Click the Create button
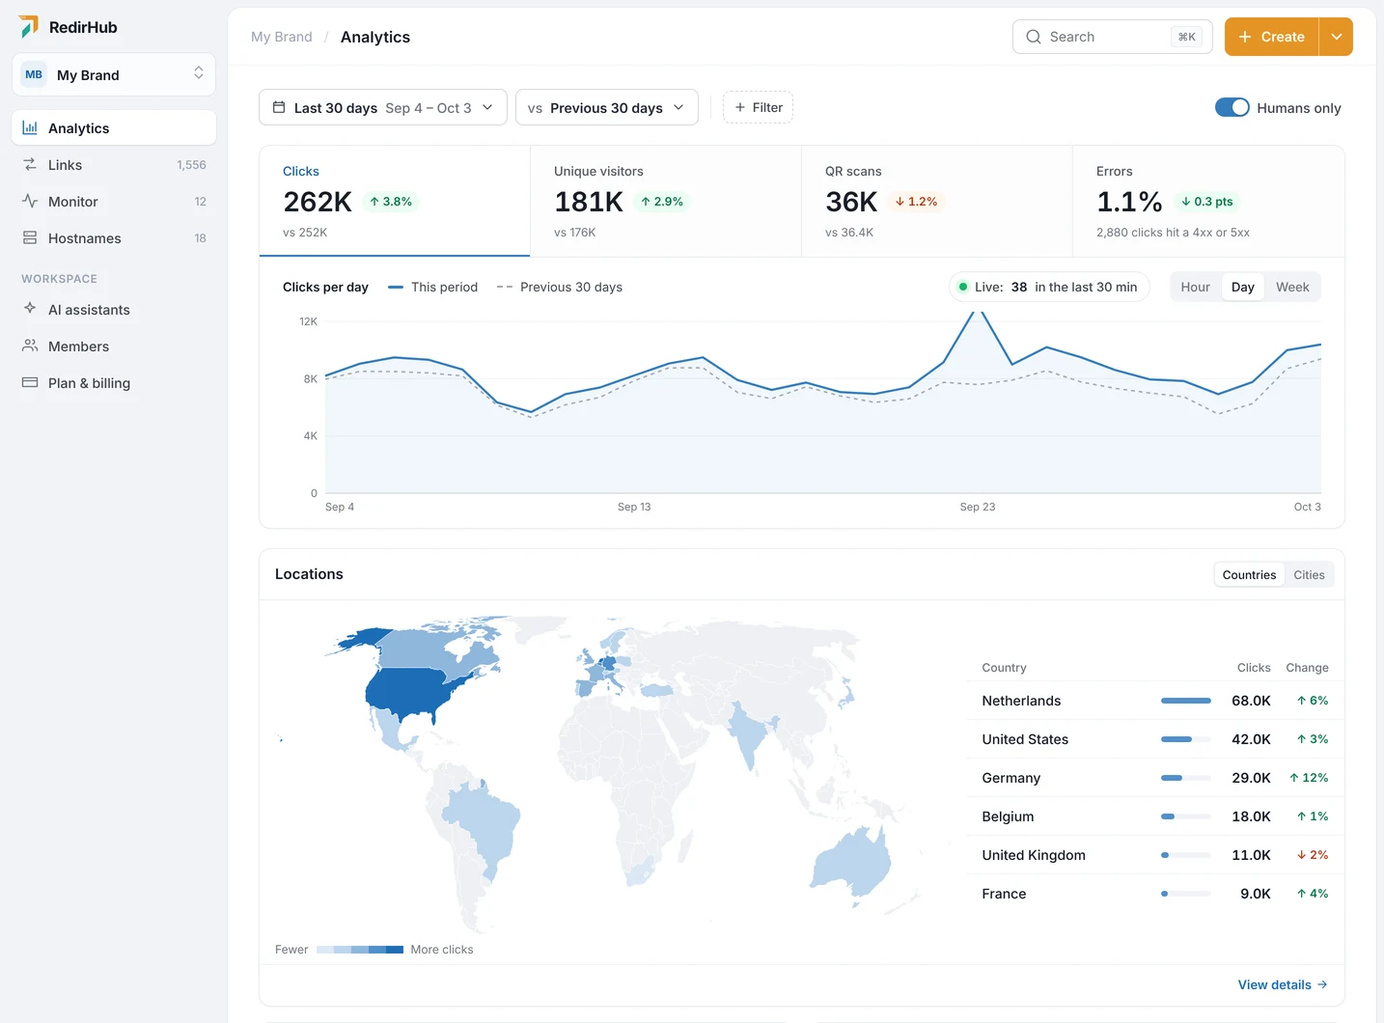Image resolution: width=1384 pixels, height=1023 pixels. pos(1272,37)
